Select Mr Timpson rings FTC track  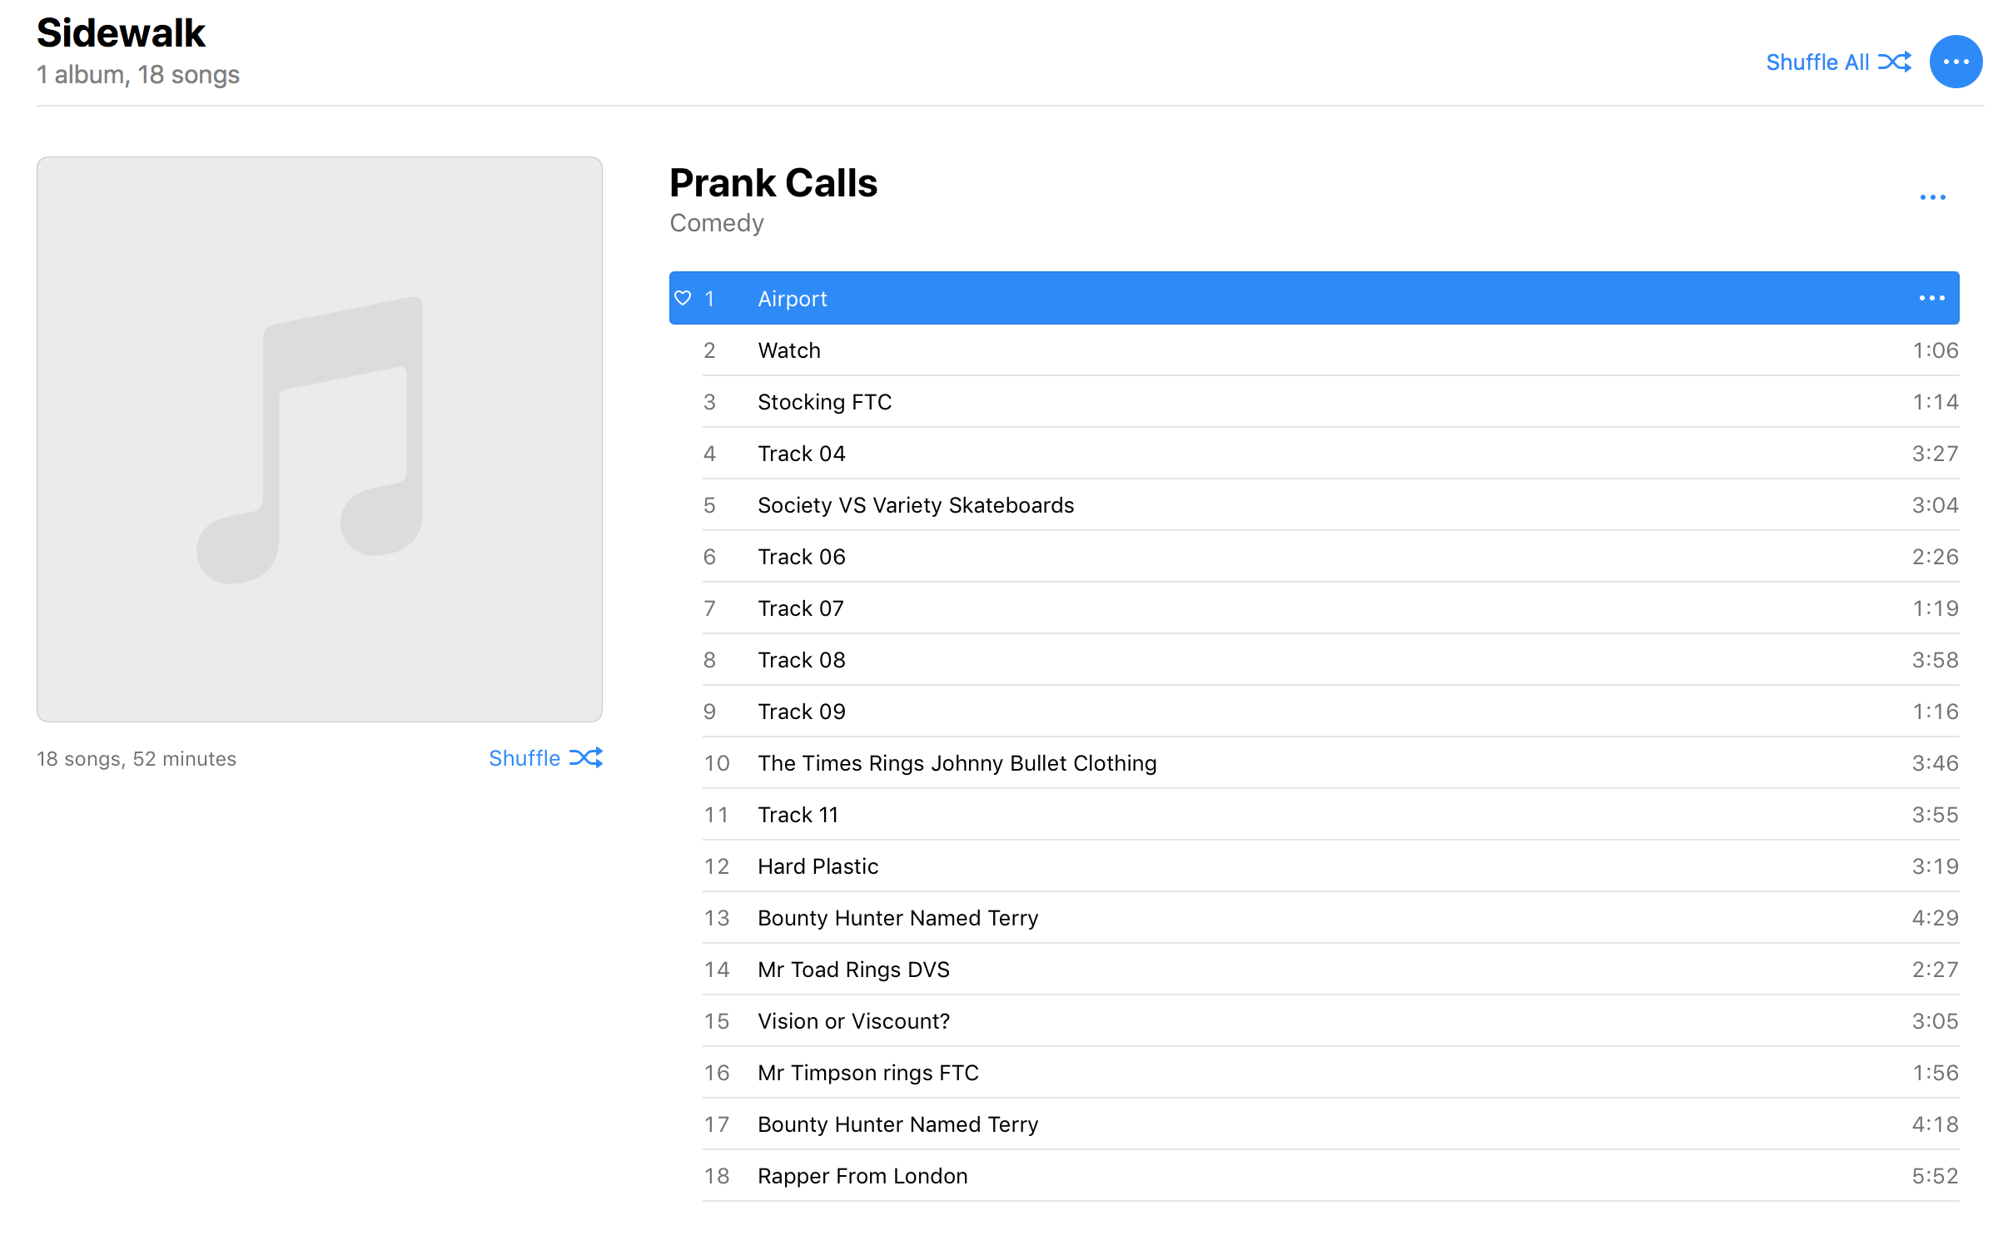tap(867, 1074)
